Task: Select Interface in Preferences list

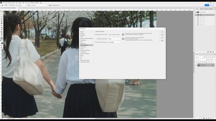Action: 82,34
